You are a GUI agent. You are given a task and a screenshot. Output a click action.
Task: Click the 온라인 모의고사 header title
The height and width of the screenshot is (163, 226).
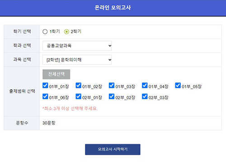pyautogui.click(x=113, y=8)
